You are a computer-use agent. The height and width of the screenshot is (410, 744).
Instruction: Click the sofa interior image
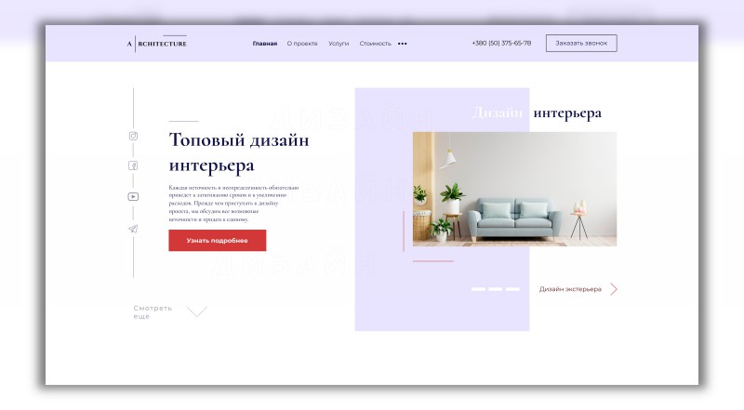click(515, 190)
